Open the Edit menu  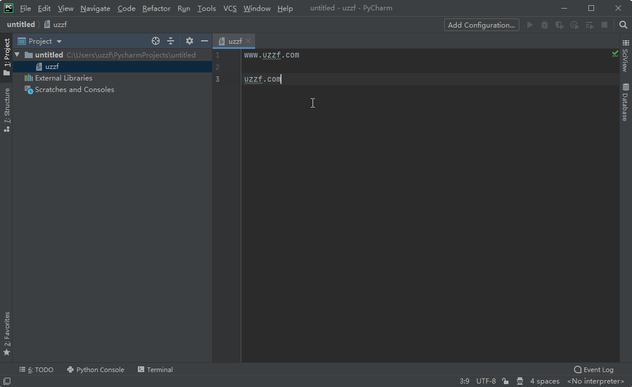coord(44,9)
